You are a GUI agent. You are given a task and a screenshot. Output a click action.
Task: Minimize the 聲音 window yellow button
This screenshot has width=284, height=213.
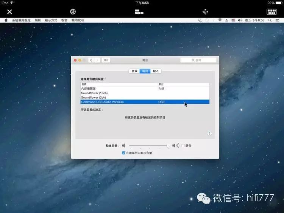coord(80,60)
